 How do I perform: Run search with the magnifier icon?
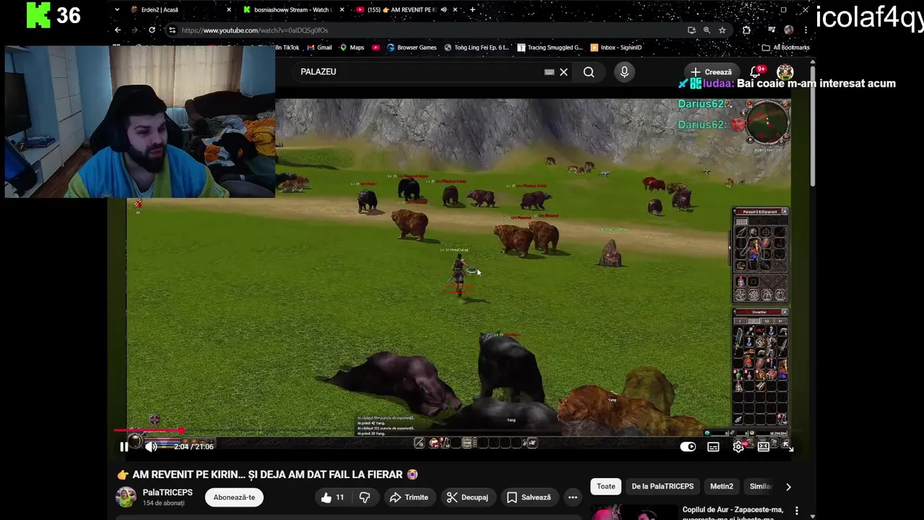(x=589, y=71)
